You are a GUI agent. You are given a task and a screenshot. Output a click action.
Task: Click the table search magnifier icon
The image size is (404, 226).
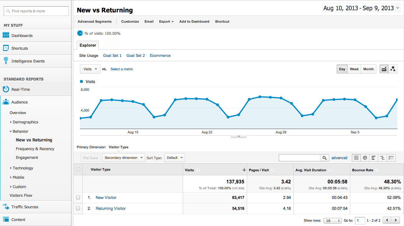[324, 158]
